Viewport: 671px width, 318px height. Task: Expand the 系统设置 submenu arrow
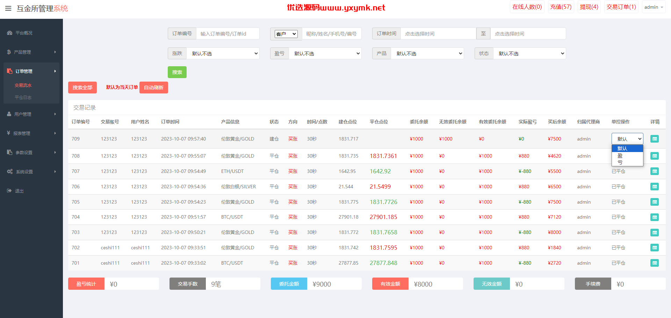point(55,172)
